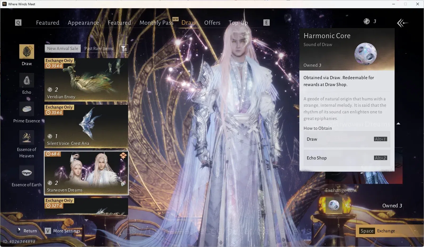Select the partially visible 327 d item card
The height and width of the screenshot is (247, 424).
pyautogui.click(x=86, y=206)
